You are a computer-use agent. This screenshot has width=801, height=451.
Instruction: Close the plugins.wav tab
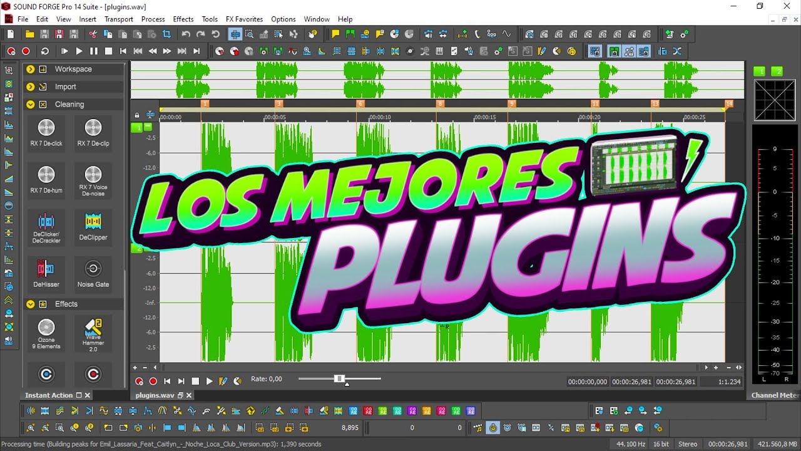[x=189, y=395]
